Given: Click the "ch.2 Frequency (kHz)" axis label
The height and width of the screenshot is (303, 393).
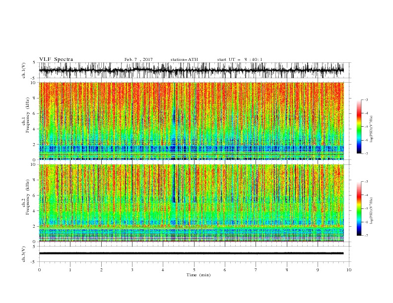Looking at the screenshot, I should pyautogui.click(x=25, y=197).
